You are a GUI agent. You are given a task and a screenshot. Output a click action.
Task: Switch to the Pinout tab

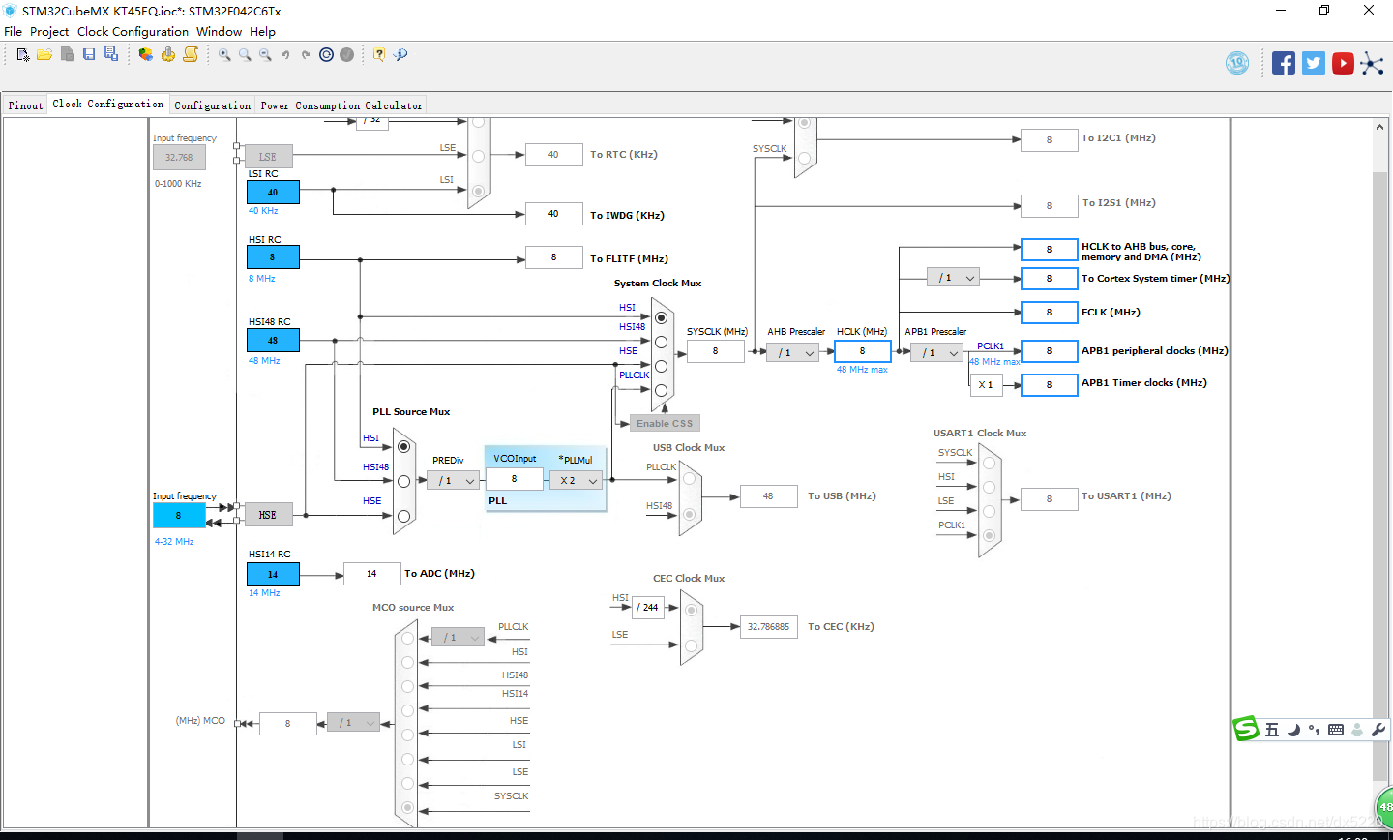(25, 105)
